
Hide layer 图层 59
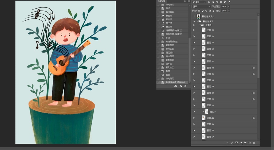(194, 124)
